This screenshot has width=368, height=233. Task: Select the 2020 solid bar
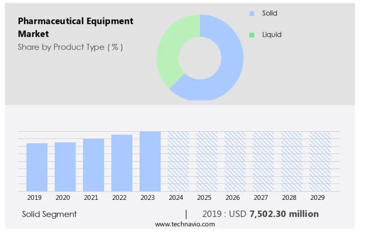click(x=65, y=167)
